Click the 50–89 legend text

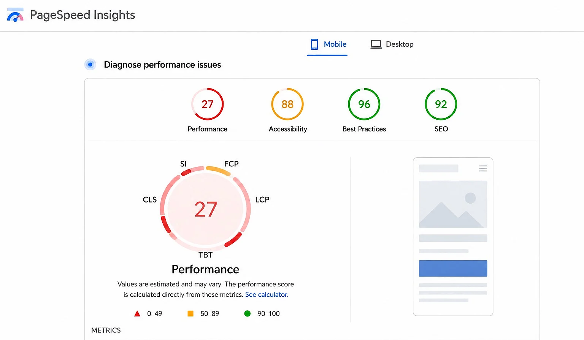[x=210, y=314]
